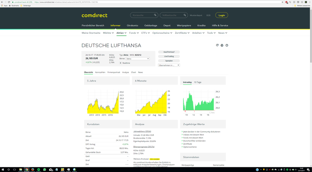Click the Kauf/Verkauf button
312x172 pixels.
click(x=169, y=52)
